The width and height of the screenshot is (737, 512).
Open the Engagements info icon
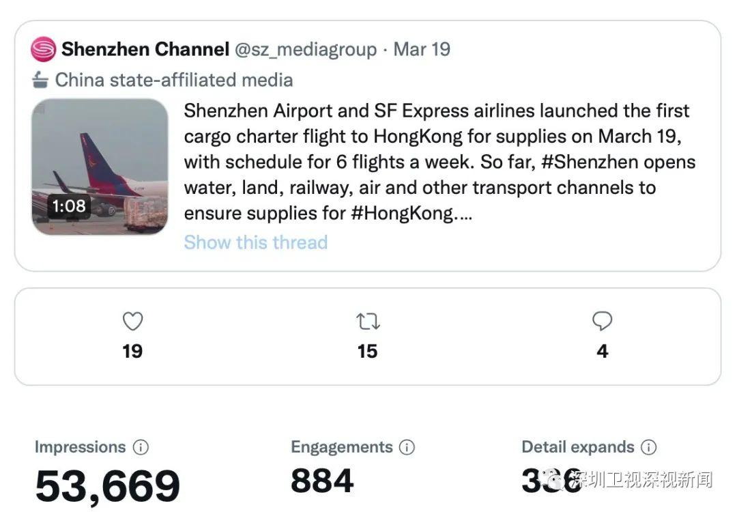point(407,448)
